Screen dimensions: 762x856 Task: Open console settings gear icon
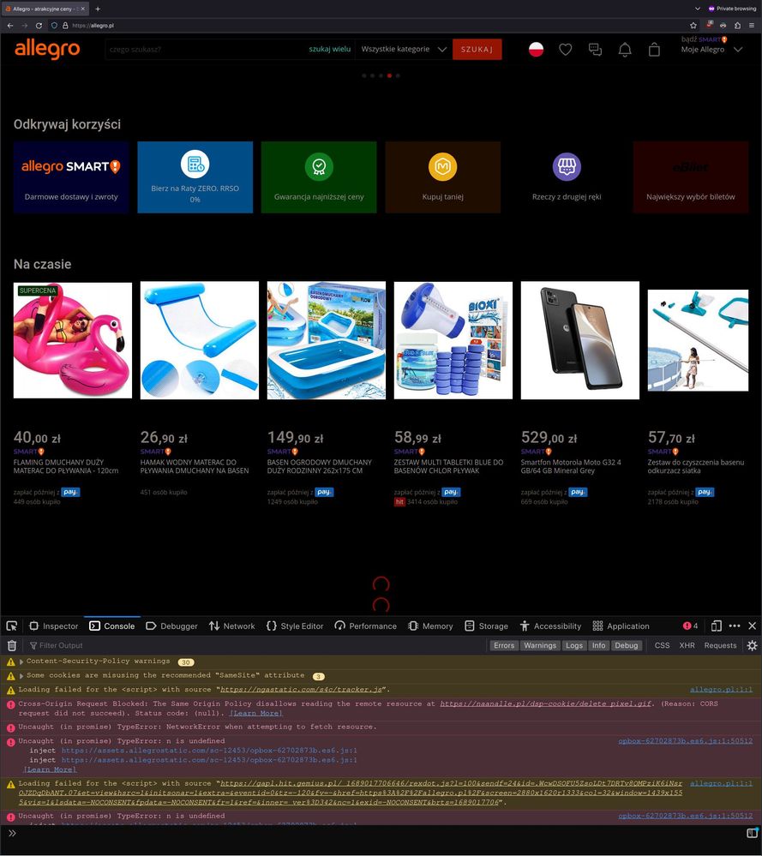tap(753, 645)
